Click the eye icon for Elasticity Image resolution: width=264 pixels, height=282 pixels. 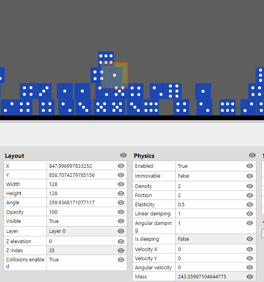[x=250, y=205]
